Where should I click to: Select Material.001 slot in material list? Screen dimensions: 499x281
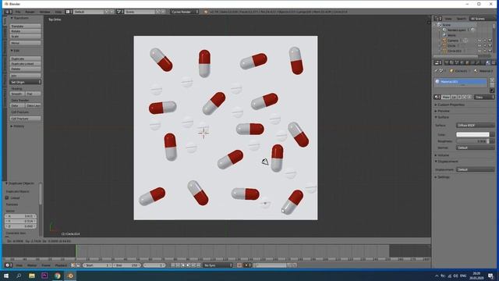(x=461, y=81)
